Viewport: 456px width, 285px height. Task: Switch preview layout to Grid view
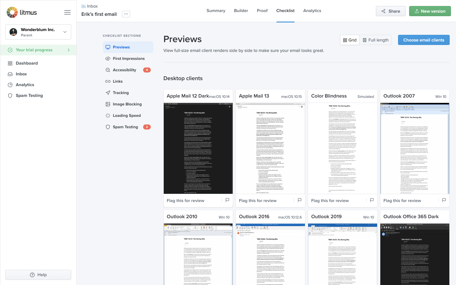click(350, 40)
